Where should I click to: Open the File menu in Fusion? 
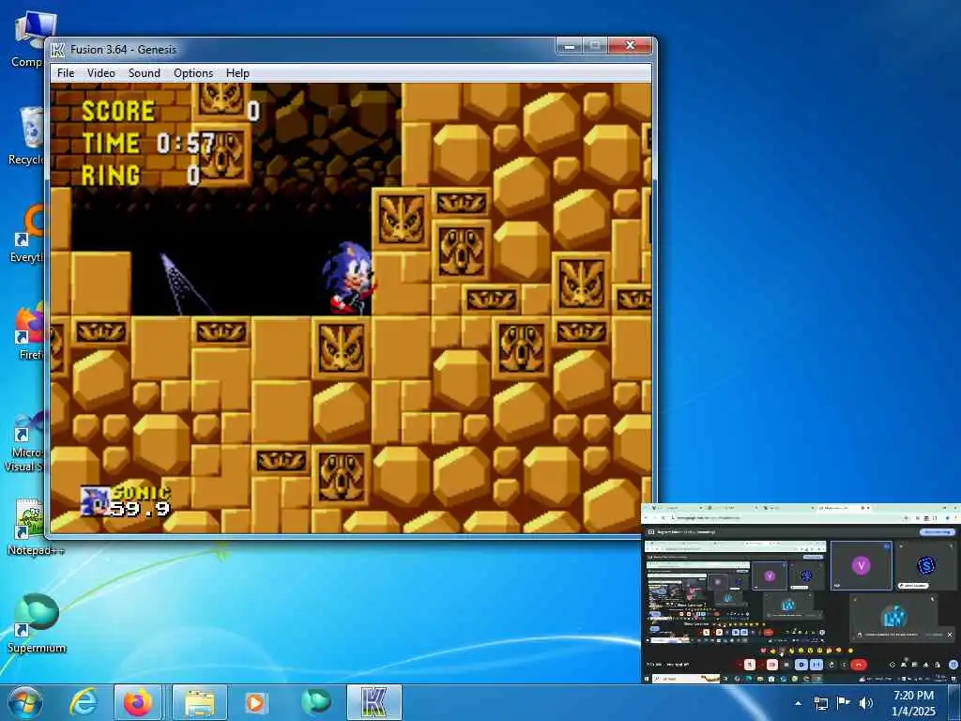click(x=66, y=73)
